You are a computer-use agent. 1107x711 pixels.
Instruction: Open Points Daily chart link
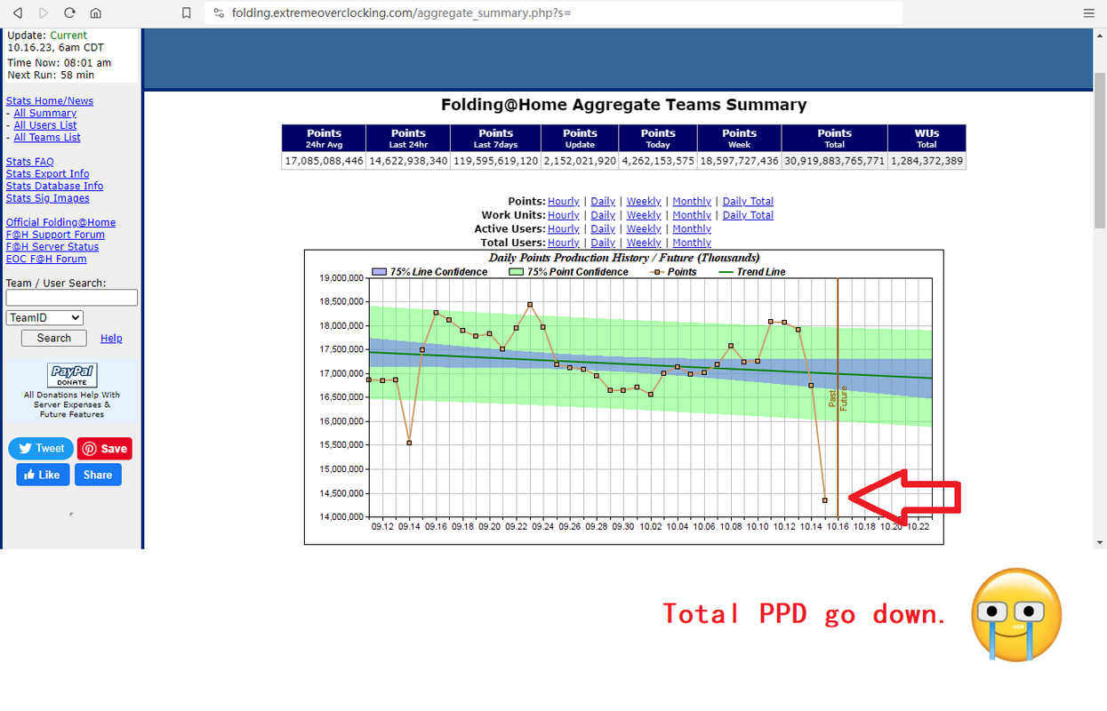click(603, 202)
